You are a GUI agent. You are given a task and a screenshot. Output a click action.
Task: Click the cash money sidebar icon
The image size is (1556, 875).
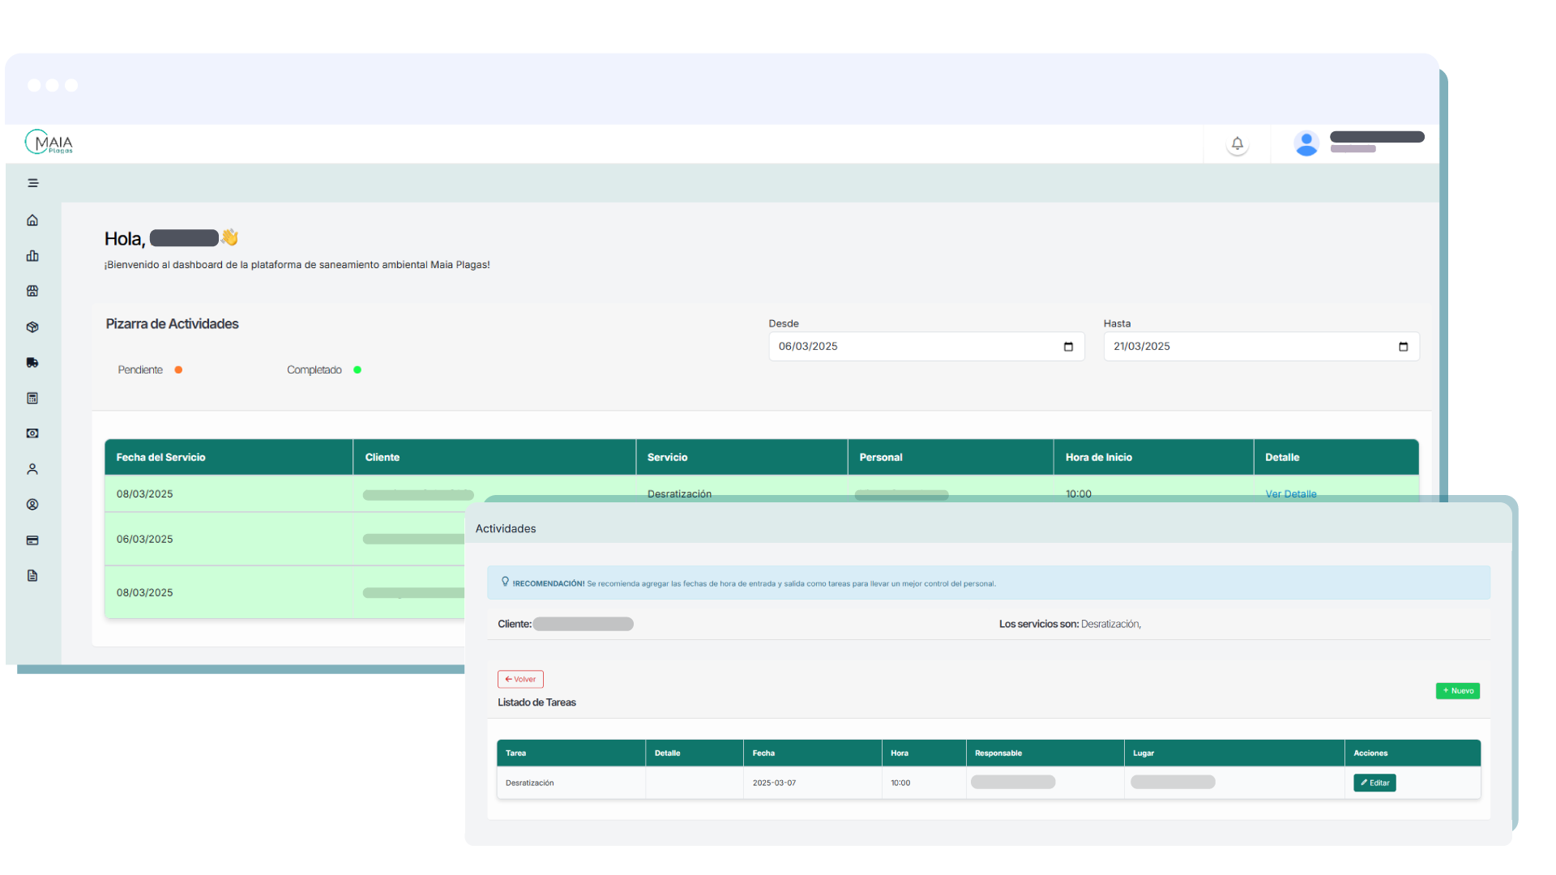coord(32,433)
